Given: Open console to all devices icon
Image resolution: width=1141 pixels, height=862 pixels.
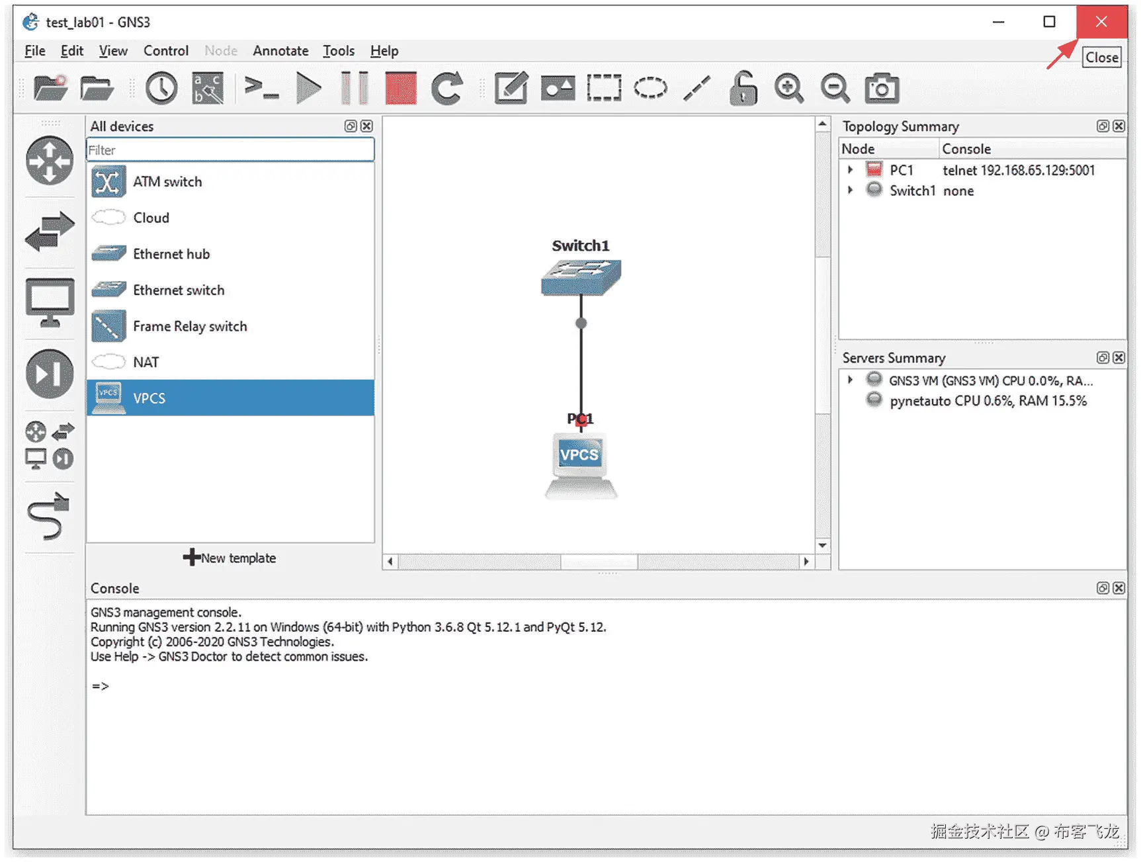Looking at the screenshot, I should point(261,88).
